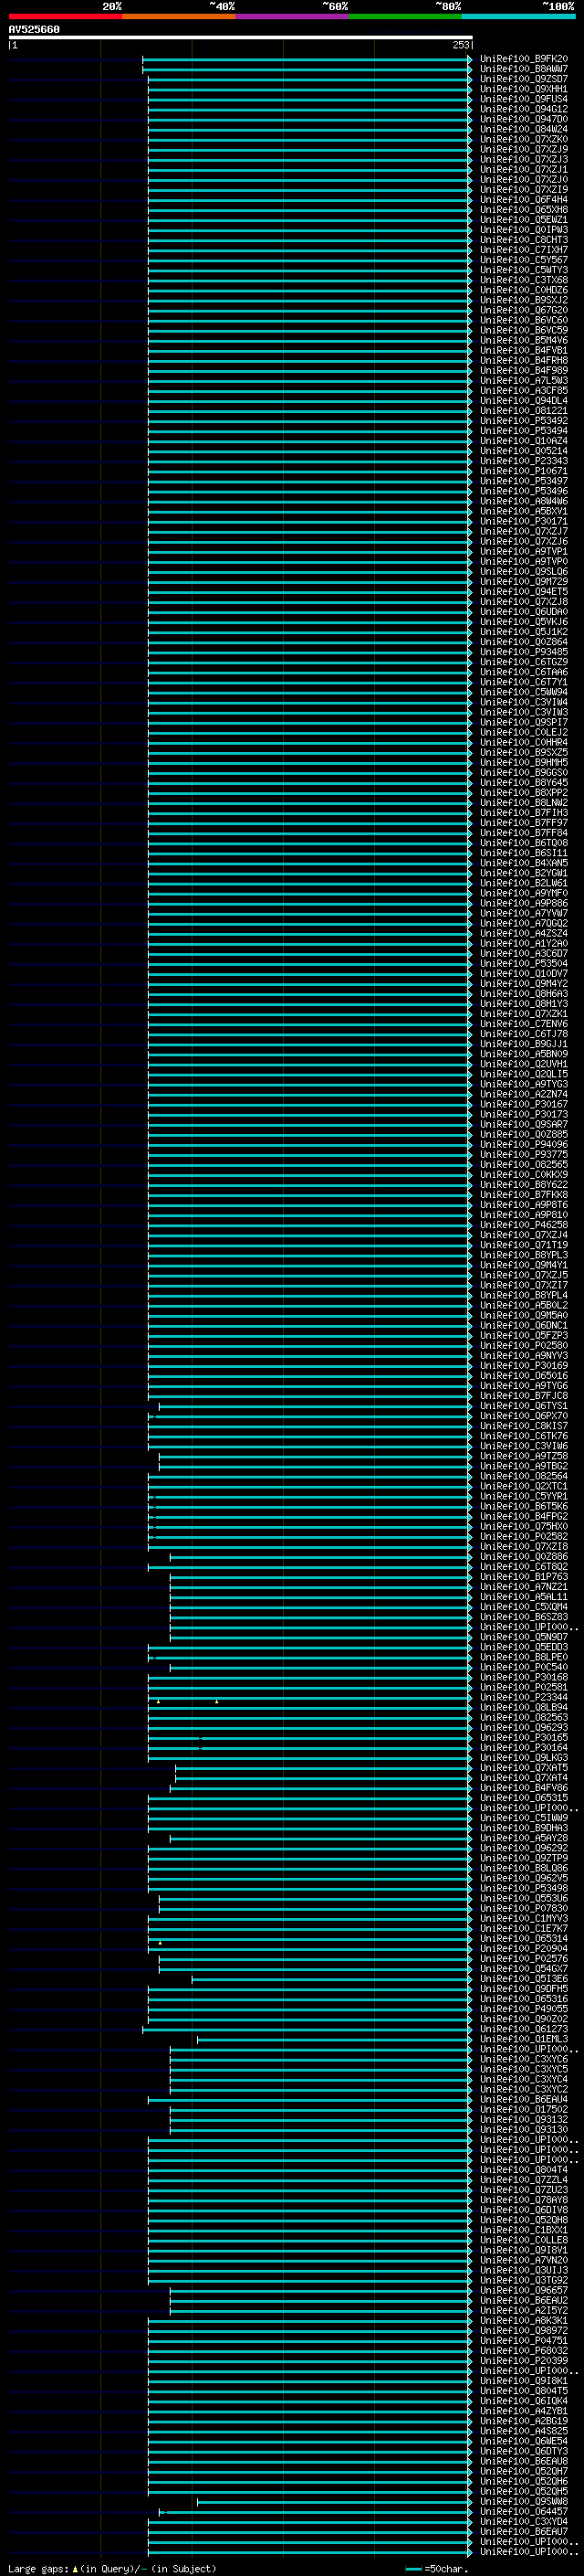
Task: Click hit label UniRef100_Q8LB94
Action: click(x=524, y=1707)
